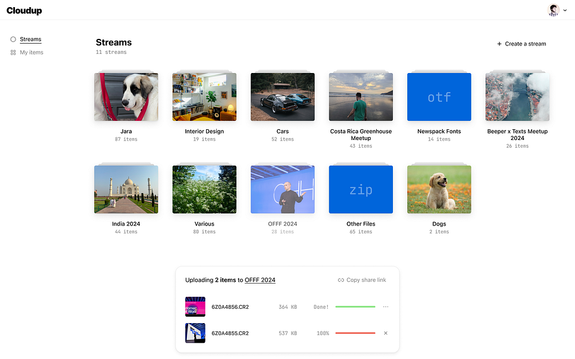Click the 87 items count under Jara
The width and height of the screenshot is (575, 359).
126,139
